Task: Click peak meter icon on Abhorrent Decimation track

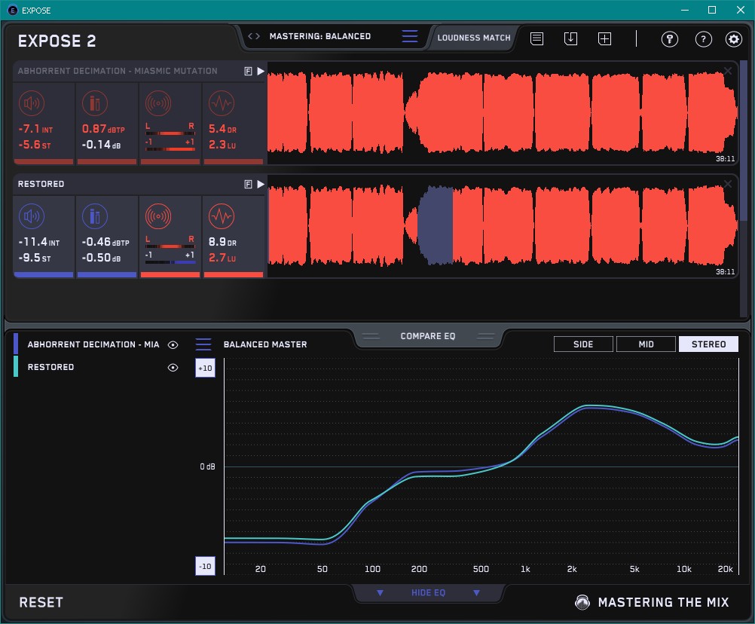Action: click(x=94, y=103)
